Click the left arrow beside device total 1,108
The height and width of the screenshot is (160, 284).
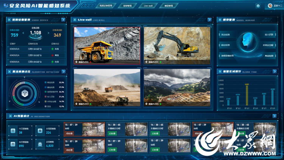click(23, 33)
